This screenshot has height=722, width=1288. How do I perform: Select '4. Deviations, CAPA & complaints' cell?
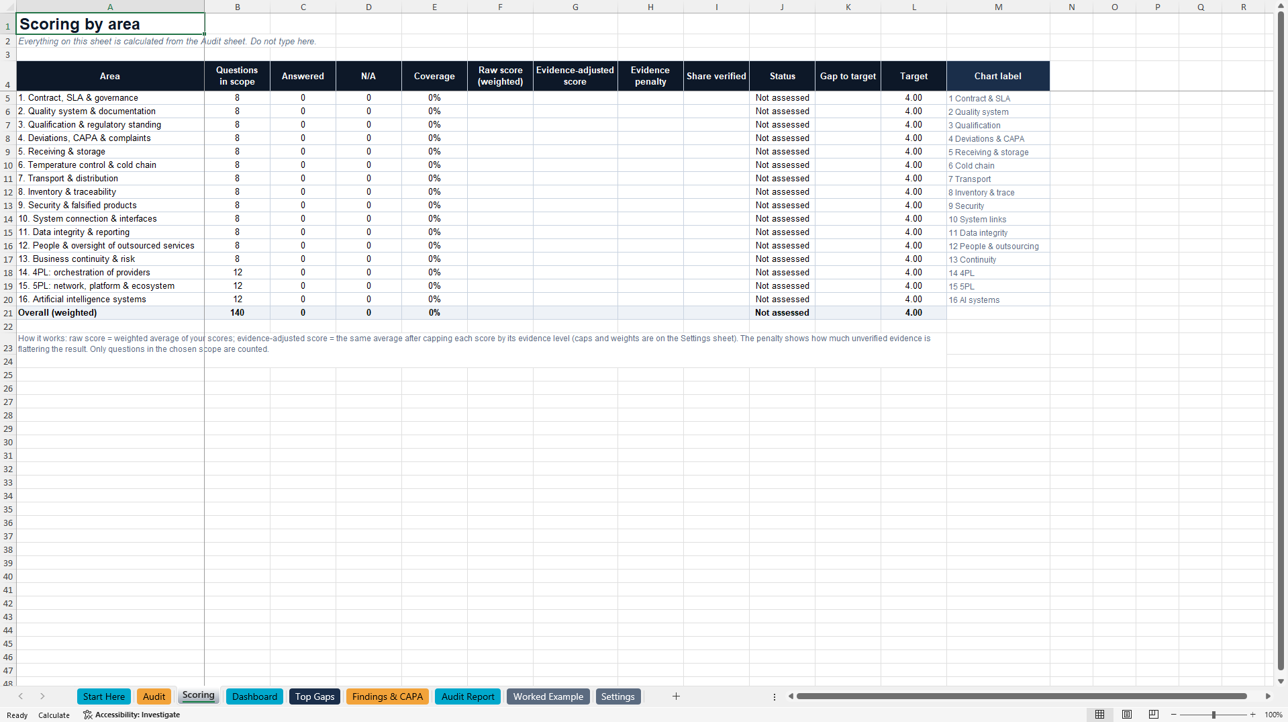point(110,138)
